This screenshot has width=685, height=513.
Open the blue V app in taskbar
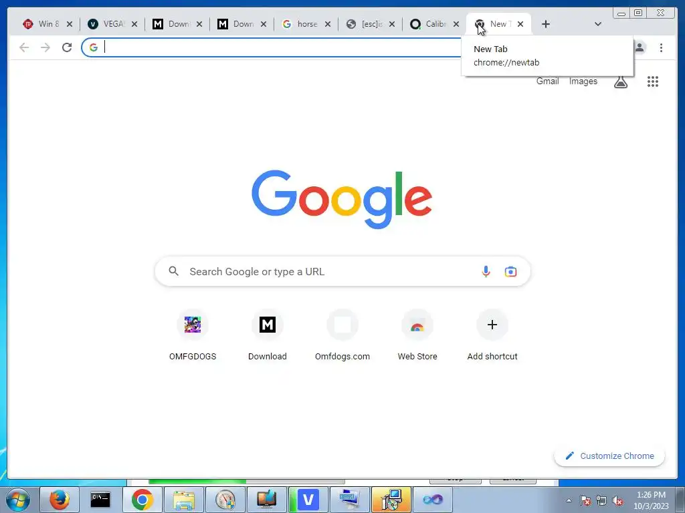308,500
